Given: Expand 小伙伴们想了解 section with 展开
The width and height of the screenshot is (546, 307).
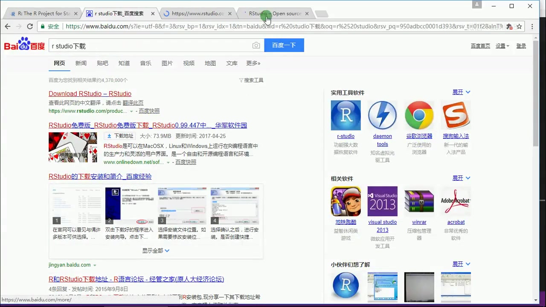Looking at the screenshot, I should coord(461,264).
